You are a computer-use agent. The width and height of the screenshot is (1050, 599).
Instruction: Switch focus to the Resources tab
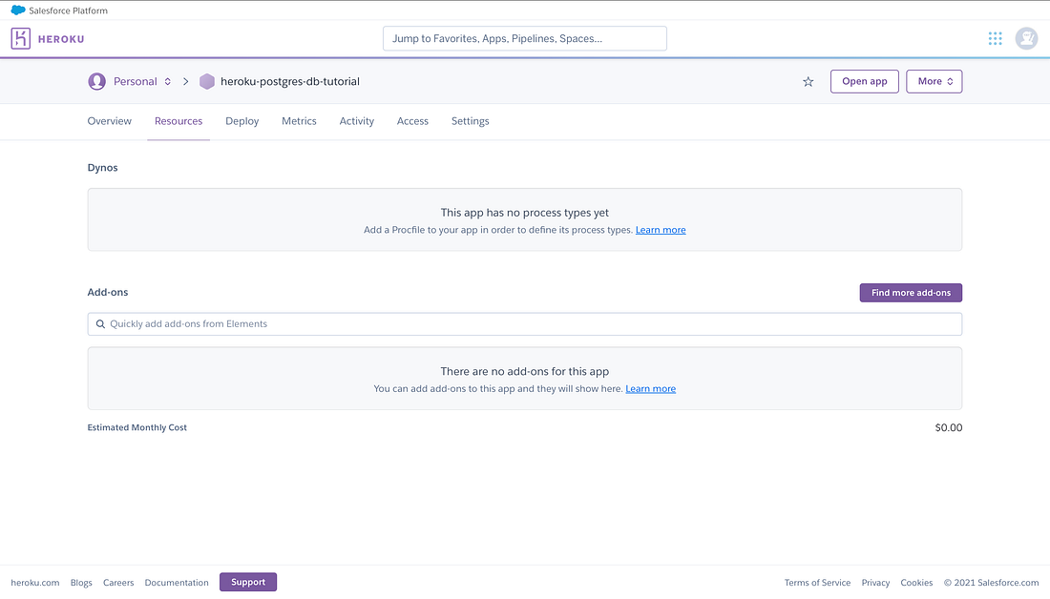coord(178,121)
